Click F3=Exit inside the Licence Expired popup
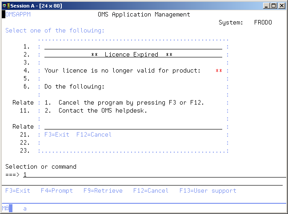Viewport: 288px width, 214px height. (57, 134)
